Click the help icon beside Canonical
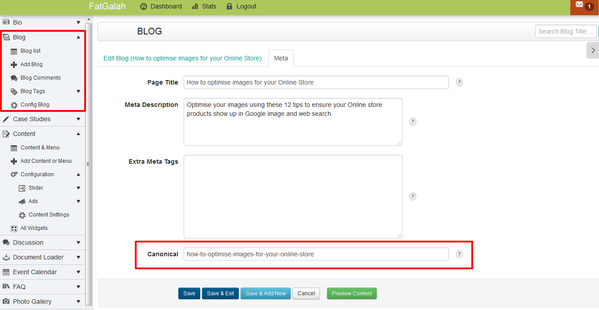The width and height of the screenshot is (599, 310). (459, 254)
